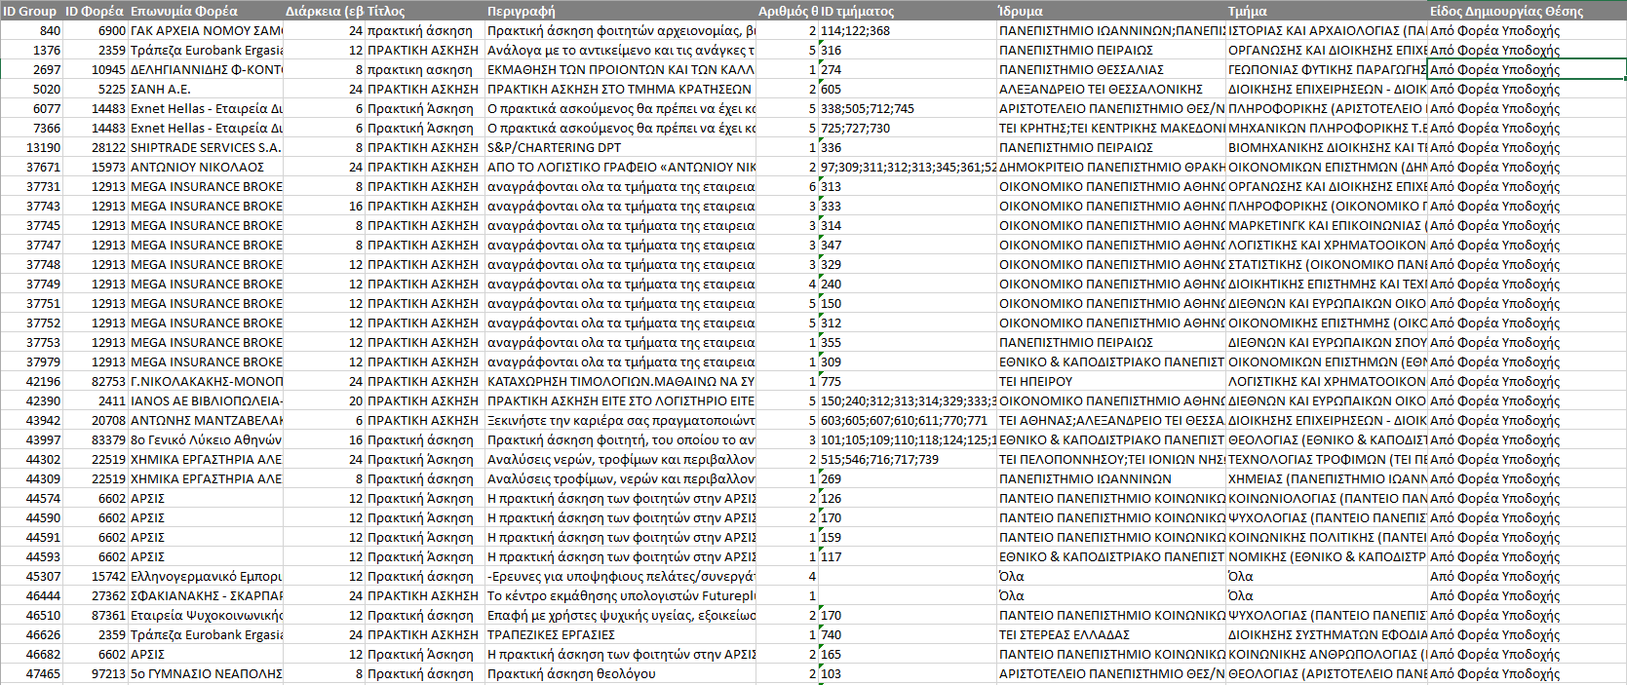Select 'ΠΑΝΕΠΙΣΤΗΜΙΟ ΙΩΑΝΝΙΝΩΝ' in row 44309
Screen dimensions: 1627x685
pos(1111,478)
